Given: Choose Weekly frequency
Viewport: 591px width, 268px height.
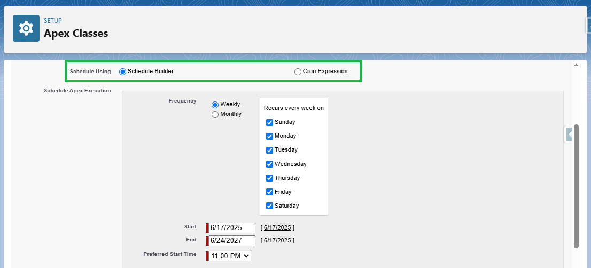Looking at the screenshot, I should coord(215,105).
